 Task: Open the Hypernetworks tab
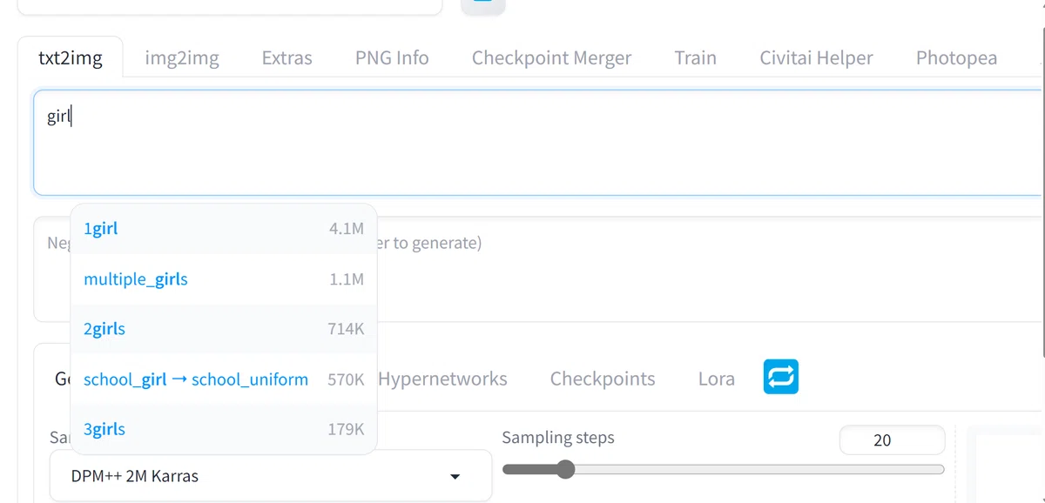tap(443, 379)
